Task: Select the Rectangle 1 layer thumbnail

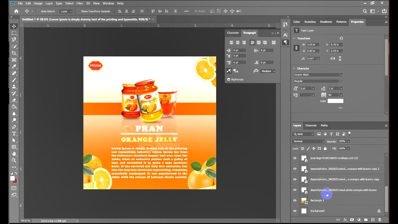Action: tap(304, 200)
